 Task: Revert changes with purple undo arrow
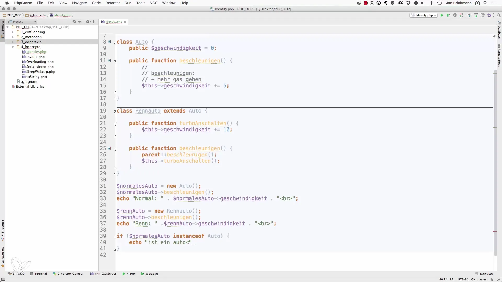pos(489,15)
